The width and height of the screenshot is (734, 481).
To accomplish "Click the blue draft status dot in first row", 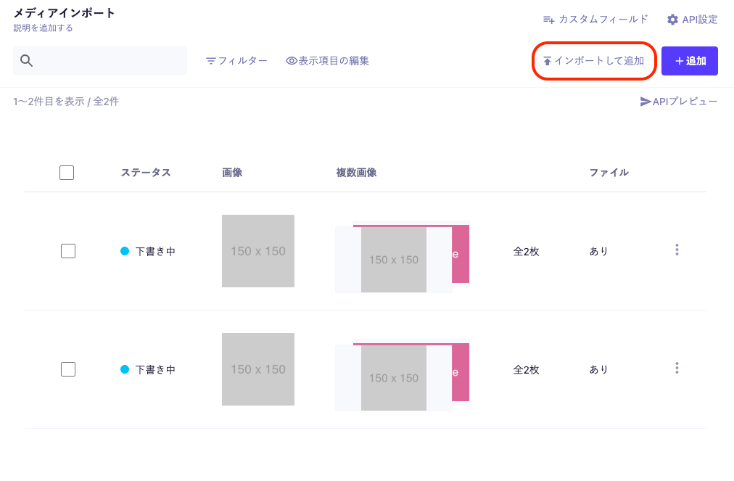I will pos(125,251).
